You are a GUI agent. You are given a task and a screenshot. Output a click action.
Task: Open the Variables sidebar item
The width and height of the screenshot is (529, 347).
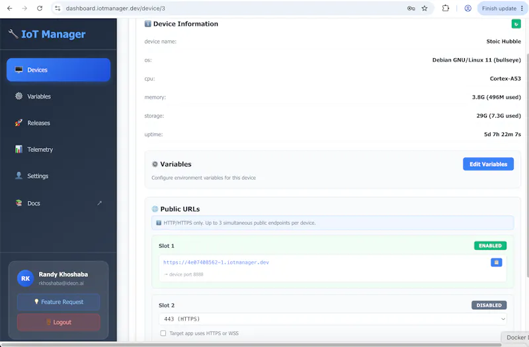(x=58, y=96)
